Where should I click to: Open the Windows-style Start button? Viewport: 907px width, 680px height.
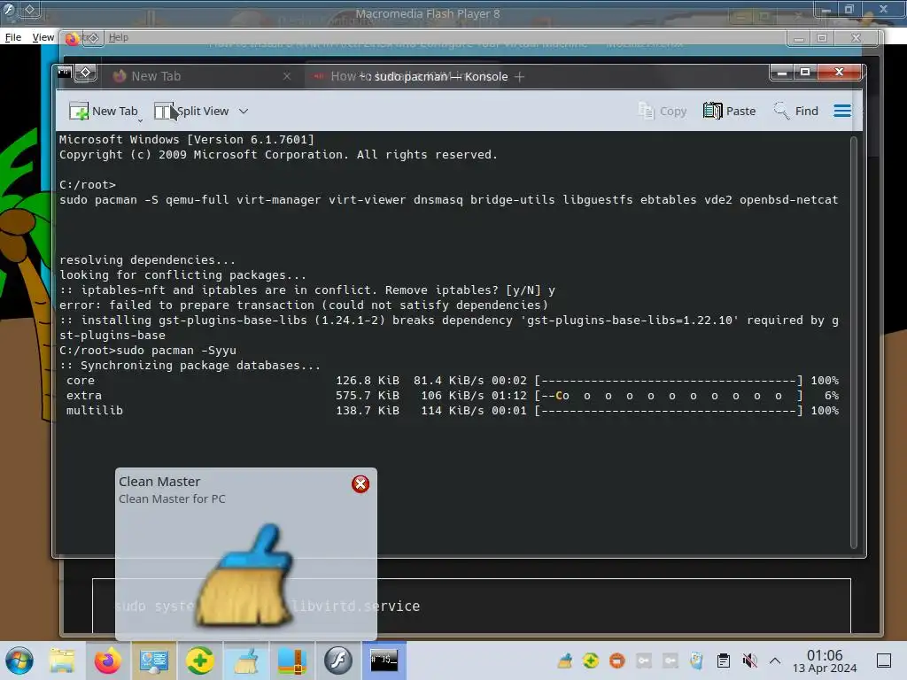tap(19, 661)
